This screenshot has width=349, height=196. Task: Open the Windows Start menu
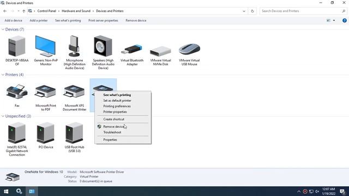6,191
